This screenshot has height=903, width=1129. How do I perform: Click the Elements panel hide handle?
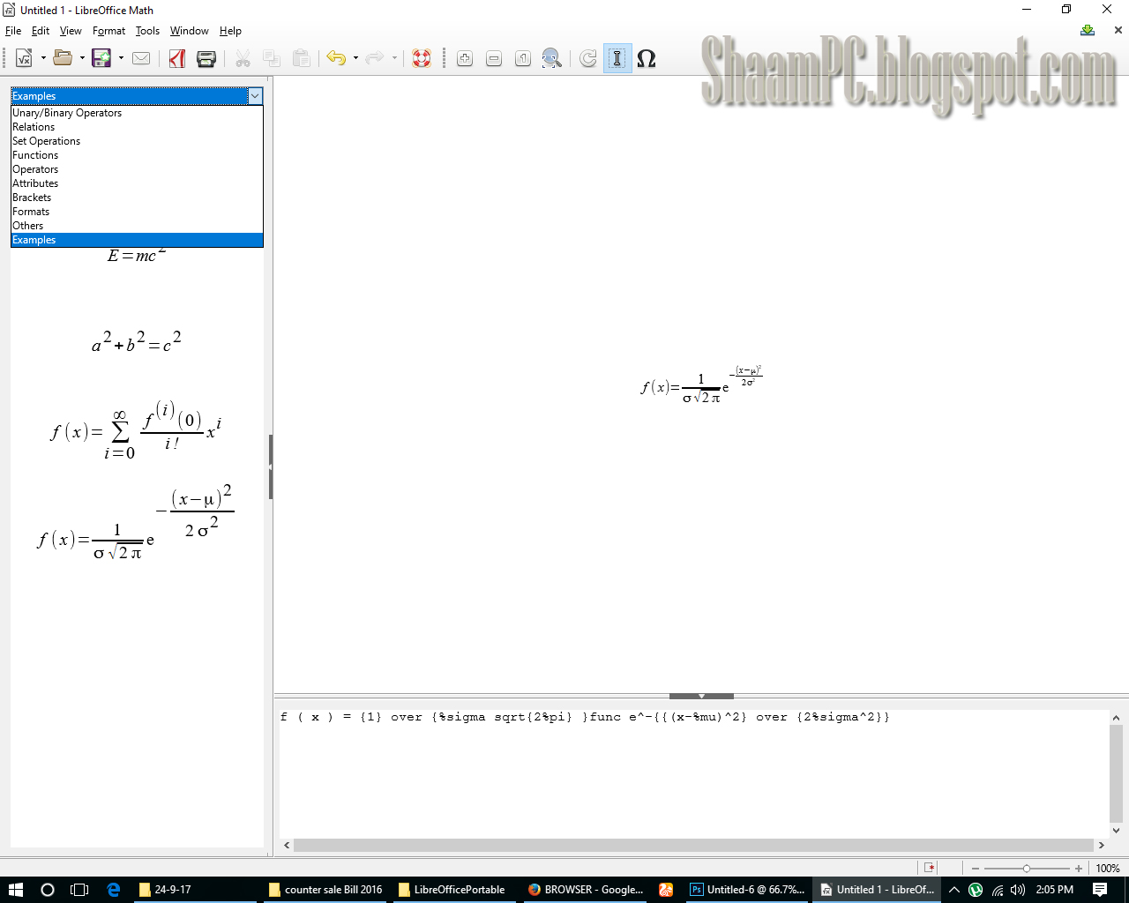[270, 466]
